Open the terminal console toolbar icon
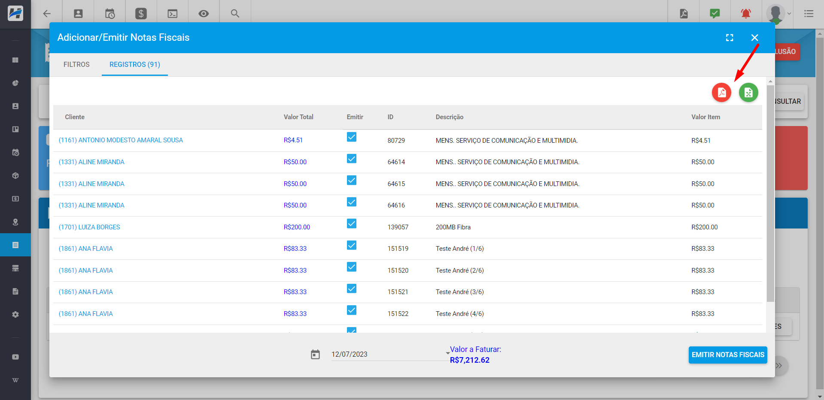 coord(173,14)
